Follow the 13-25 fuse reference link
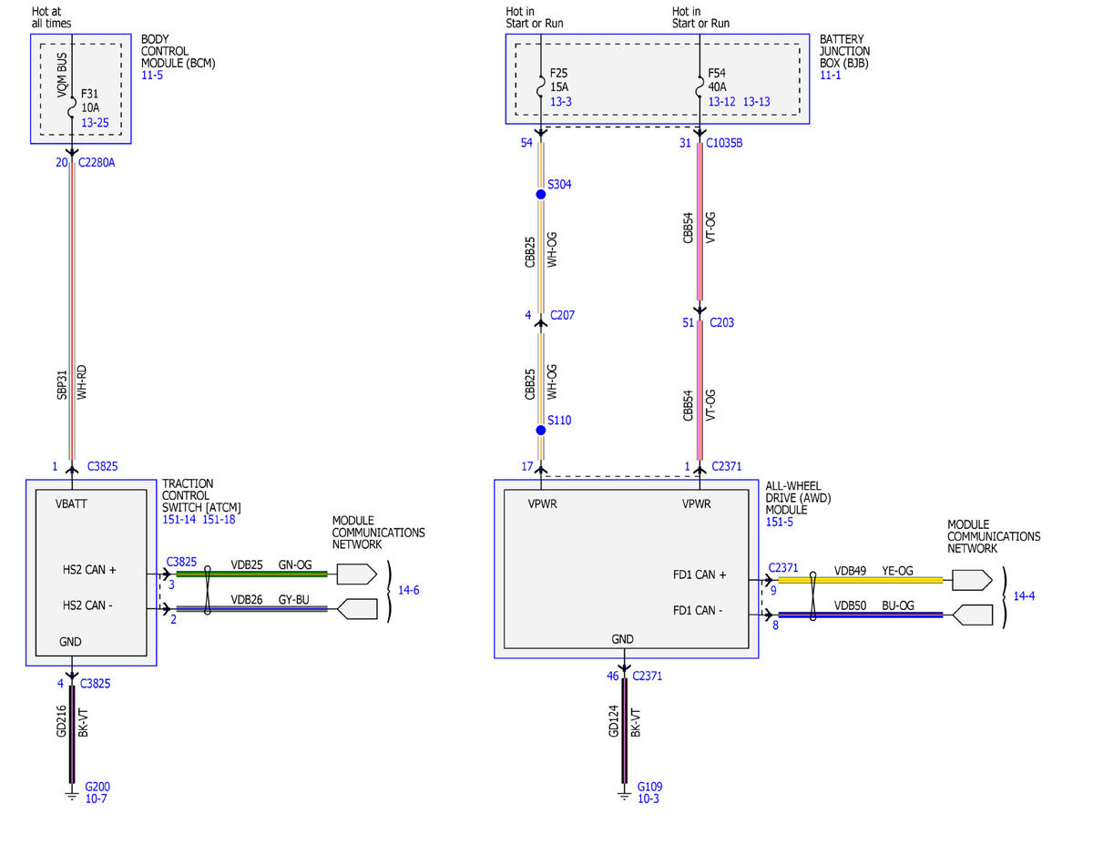The image size is (1093, 844). point(95,121)
